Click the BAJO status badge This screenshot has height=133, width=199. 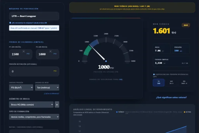(x=186, y=25)
